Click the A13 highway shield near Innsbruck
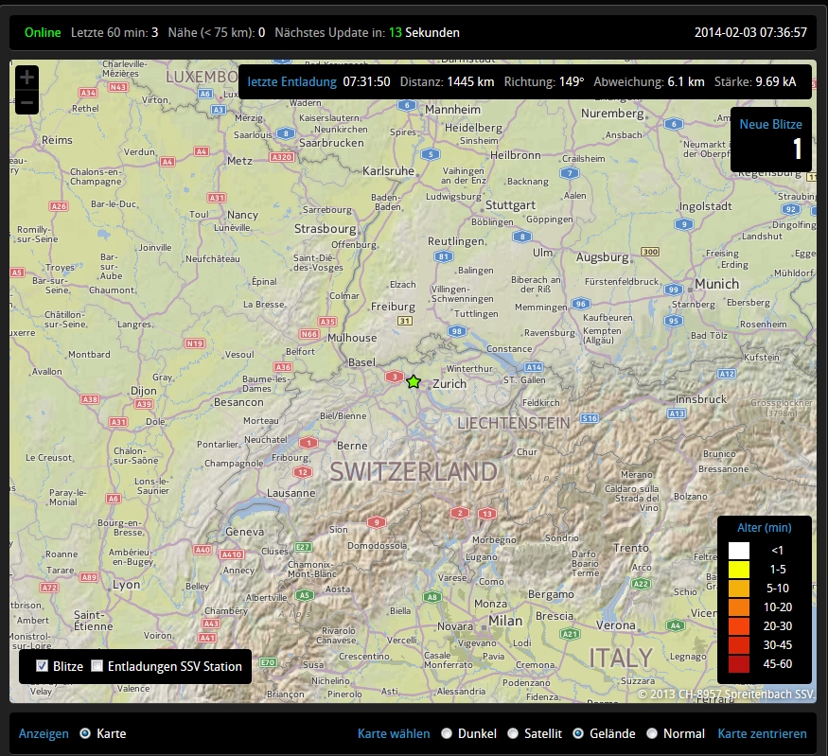Screen dimensions: 828x756 (676, 414)
